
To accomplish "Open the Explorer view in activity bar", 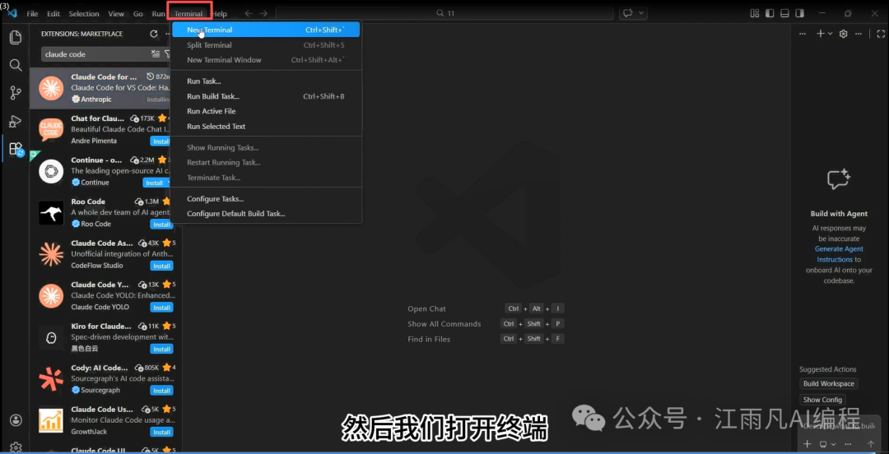I will tap(16, 37).
